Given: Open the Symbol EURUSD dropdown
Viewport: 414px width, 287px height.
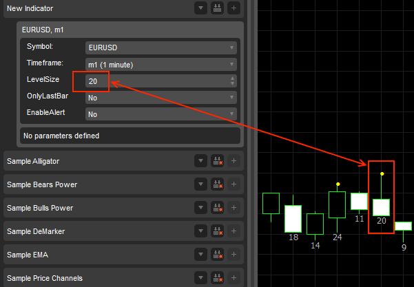Looking at the screenshot, I should click(161, 48).
